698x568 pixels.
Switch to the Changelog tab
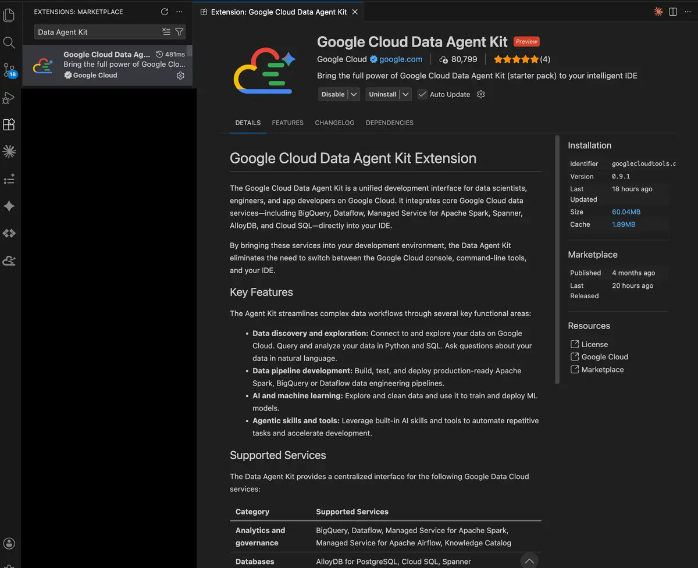[x=334, y=123]
